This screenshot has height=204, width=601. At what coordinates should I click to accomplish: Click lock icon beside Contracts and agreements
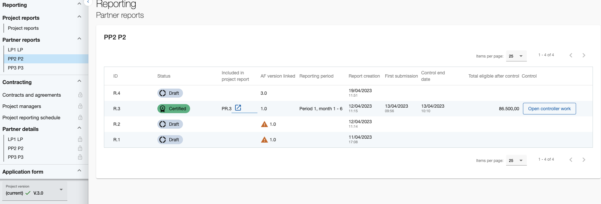pyautogui.click(x=80, y=95)
